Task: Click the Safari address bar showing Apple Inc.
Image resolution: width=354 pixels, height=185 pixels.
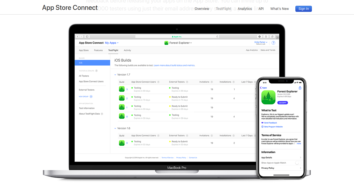Action: click(x=177, y=36)
